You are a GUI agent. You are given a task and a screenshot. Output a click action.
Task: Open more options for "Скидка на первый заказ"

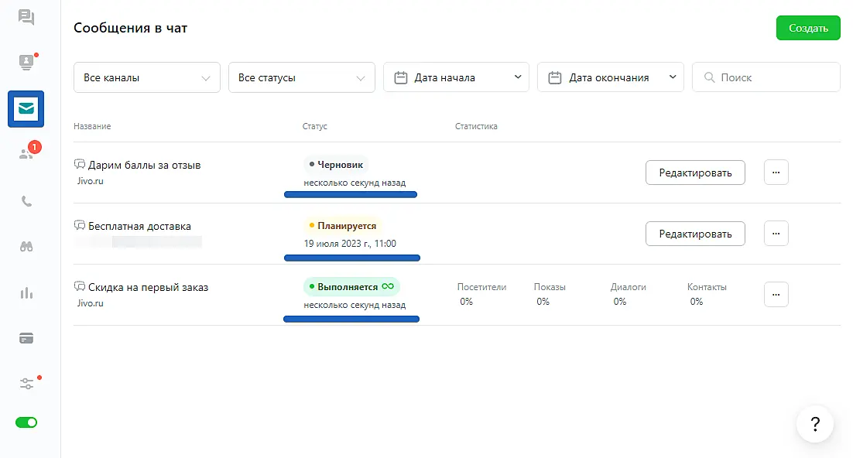pyautogui.click(x=776, y=294)
